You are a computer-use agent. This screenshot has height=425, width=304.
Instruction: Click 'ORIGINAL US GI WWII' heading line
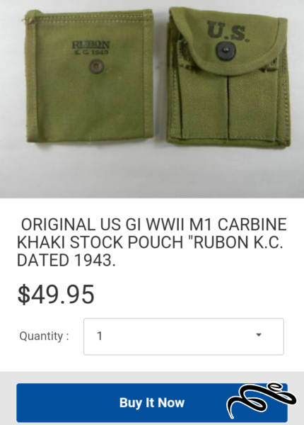103,225
